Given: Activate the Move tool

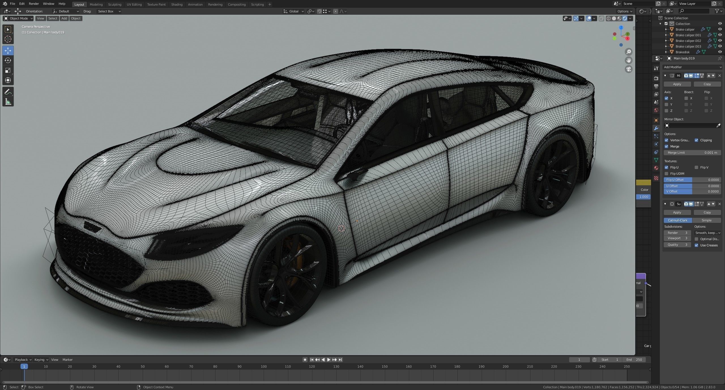Looking at the screenshot, I should pyautogui.click(x=8, y=51).
